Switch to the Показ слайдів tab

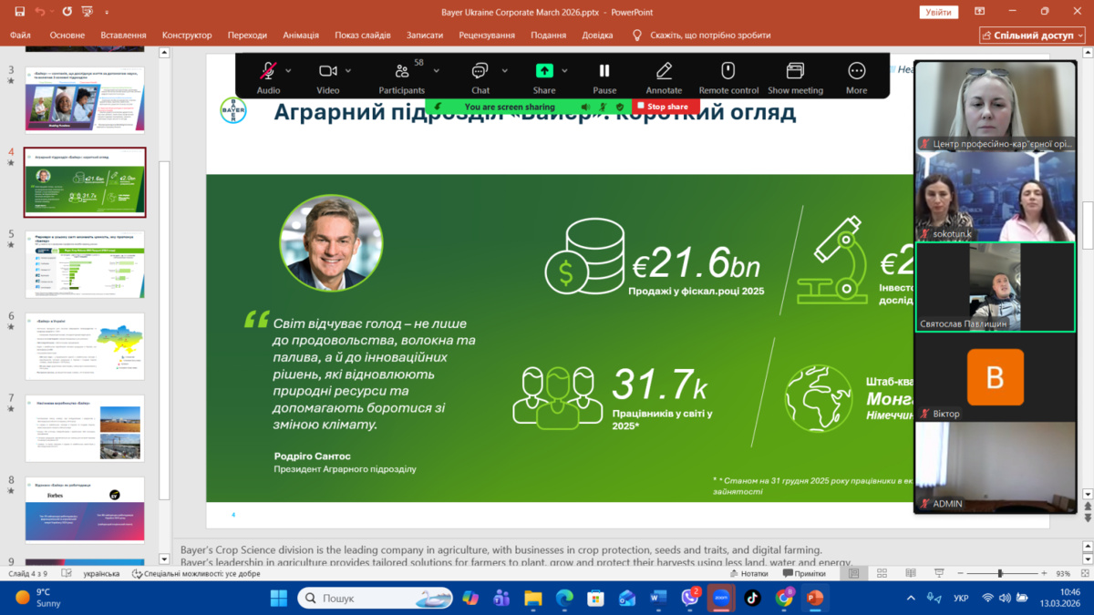[362, 36]
